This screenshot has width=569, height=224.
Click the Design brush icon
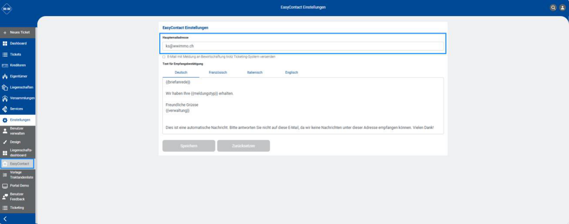(5, 142)
